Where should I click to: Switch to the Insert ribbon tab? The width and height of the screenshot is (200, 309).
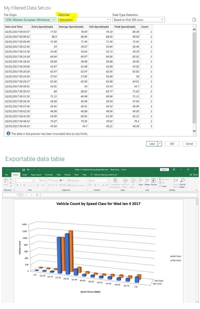pyautogui.click(x=25, y=175)
